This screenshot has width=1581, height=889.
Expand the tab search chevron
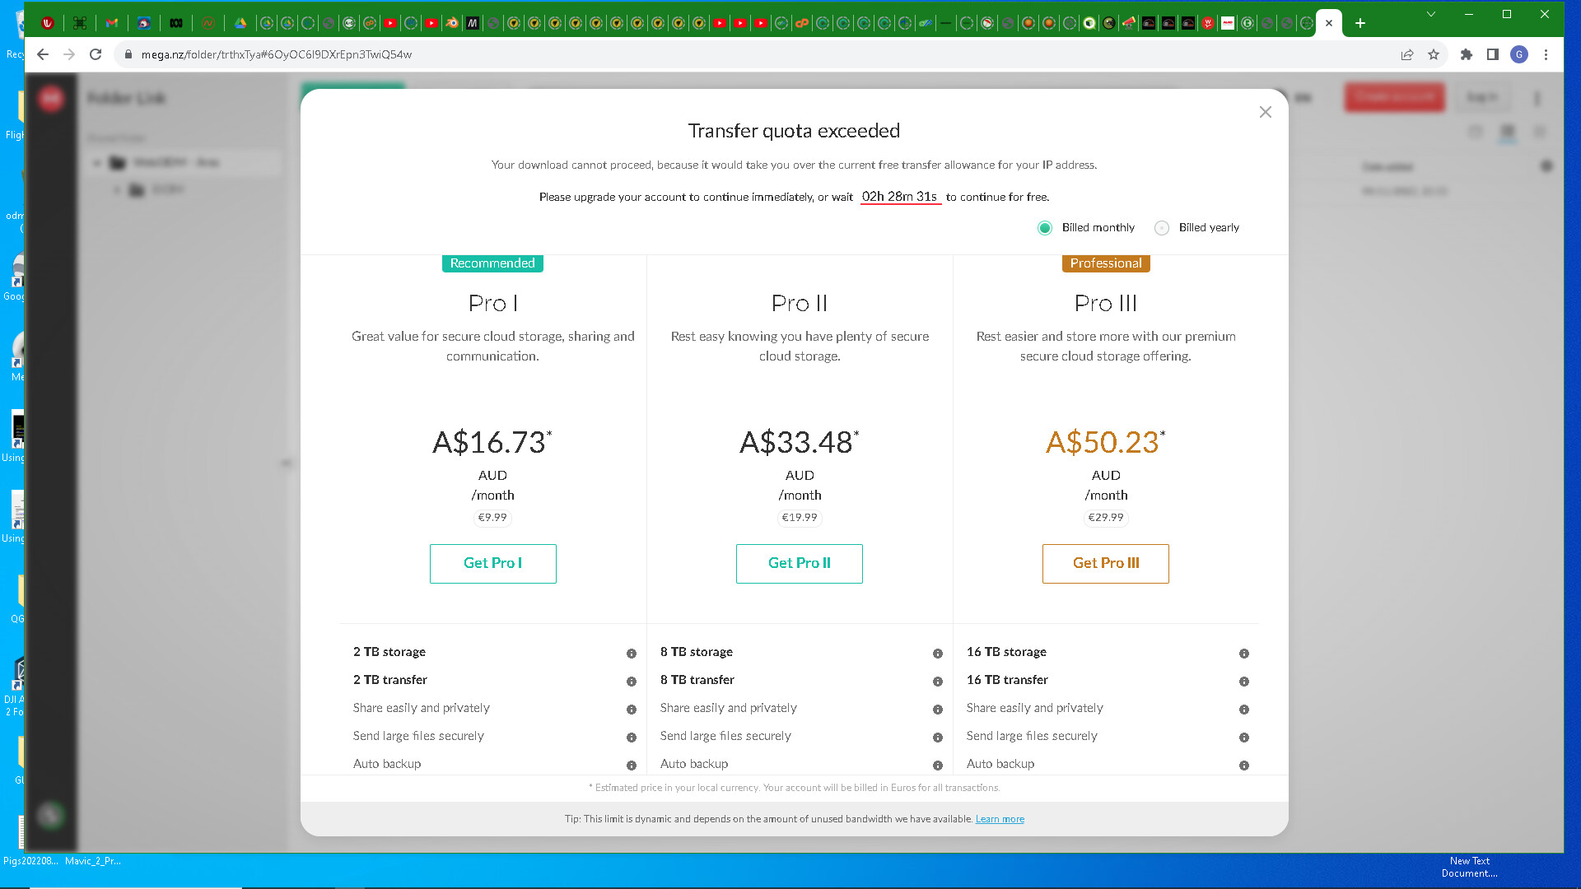tap(1431, 14)
